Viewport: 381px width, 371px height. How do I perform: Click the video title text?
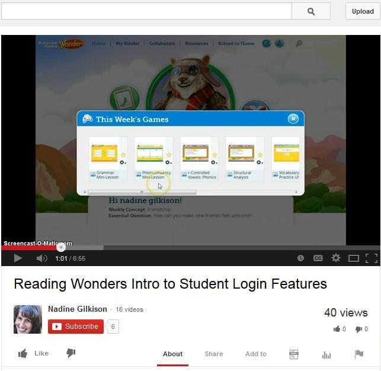pos(170,283)
